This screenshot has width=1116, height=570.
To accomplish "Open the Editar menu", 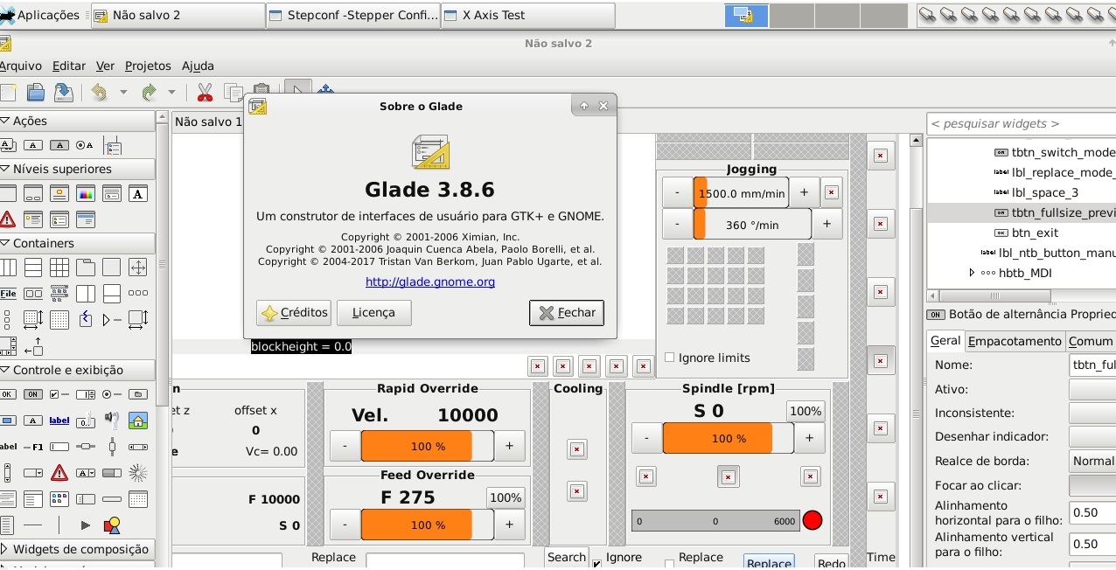I will click(x=69, y=66).
